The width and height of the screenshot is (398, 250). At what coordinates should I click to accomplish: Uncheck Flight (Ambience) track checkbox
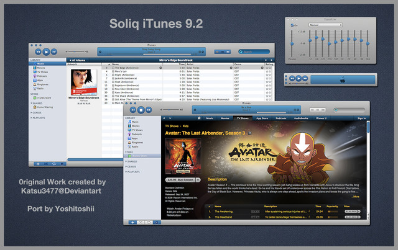[113, 75]
